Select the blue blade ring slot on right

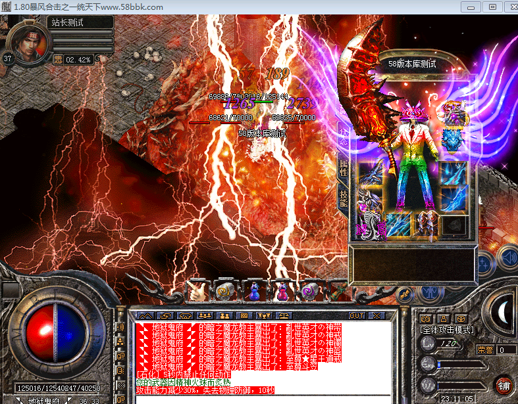pyautogui.click(x=454, y=199)
